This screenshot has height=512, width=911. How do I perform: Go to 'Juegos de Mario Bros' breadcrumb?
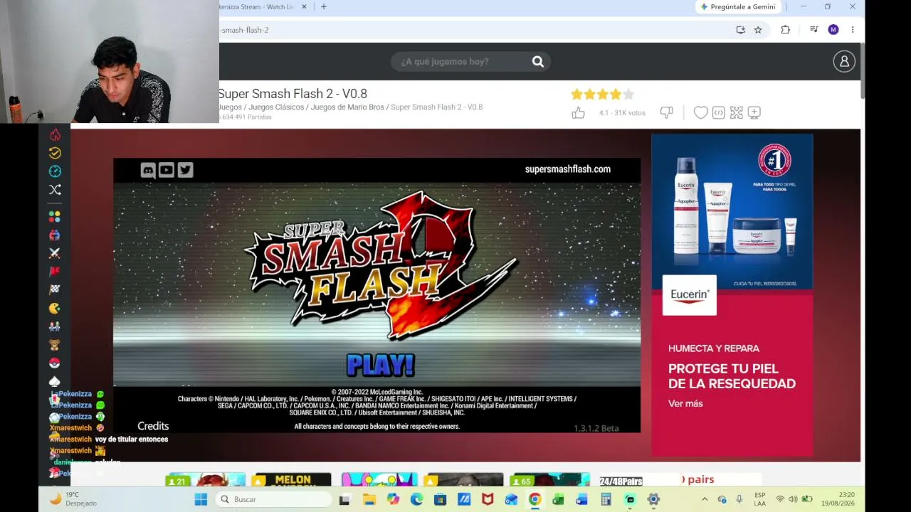(x=347, y=107)
